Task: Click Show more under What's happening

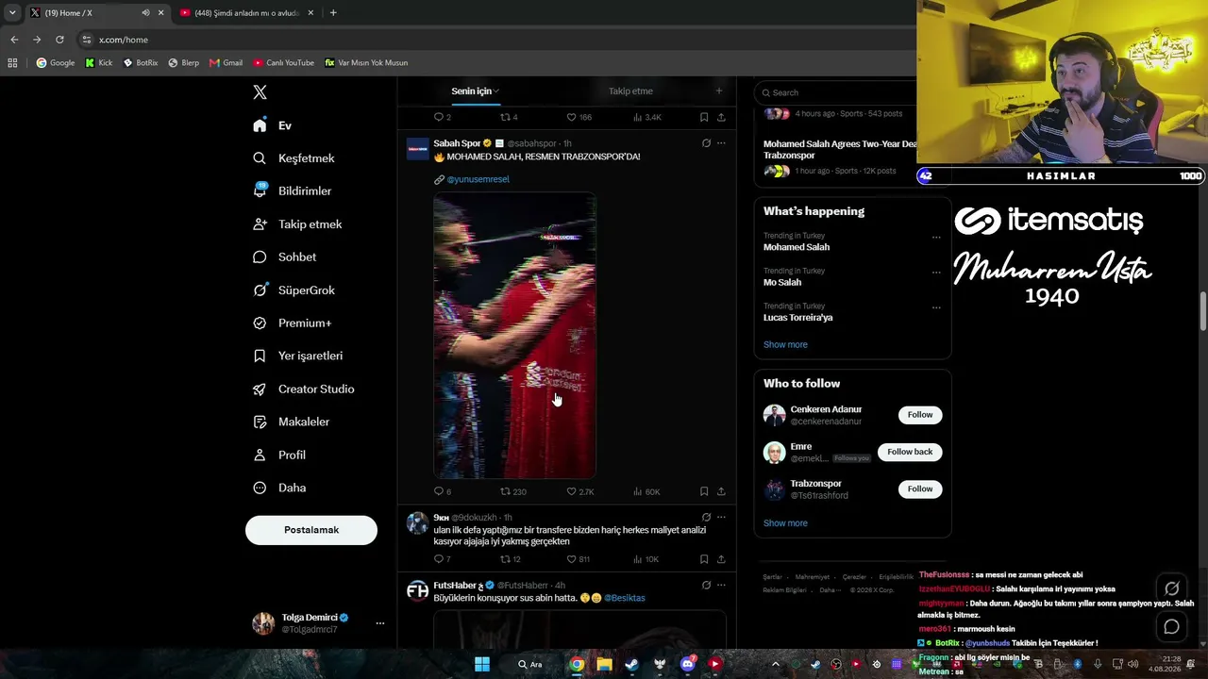Action: point(785,344)
